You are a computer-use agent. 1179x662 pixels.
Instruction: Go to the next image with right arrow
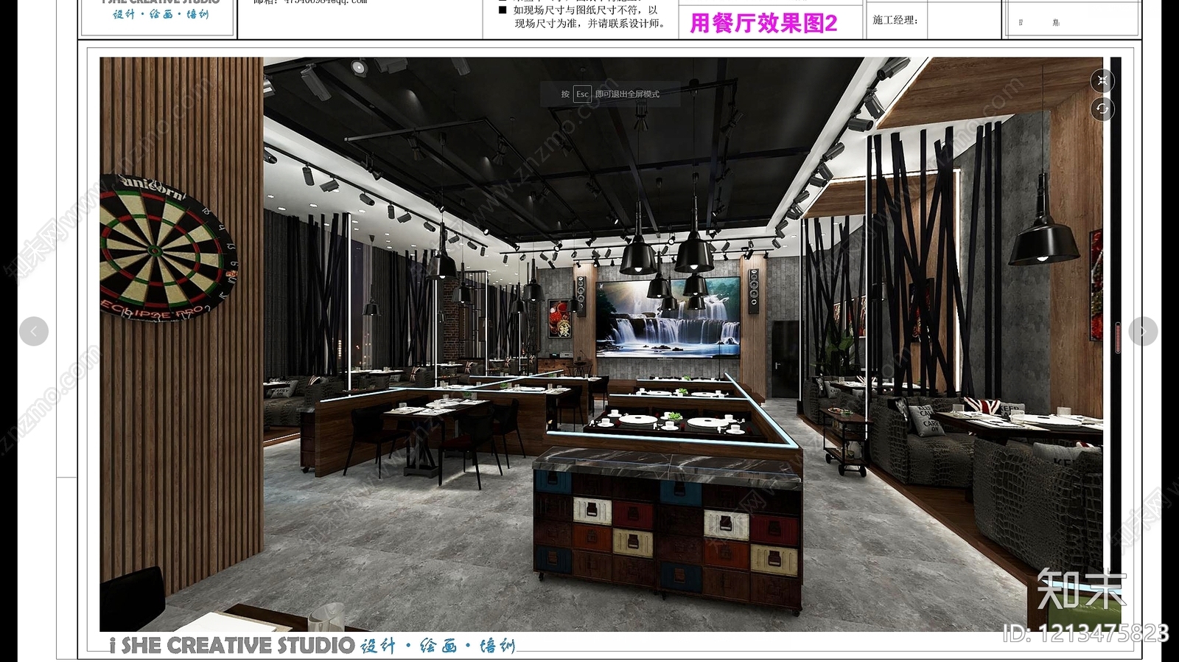click(x=1143, y=331)
